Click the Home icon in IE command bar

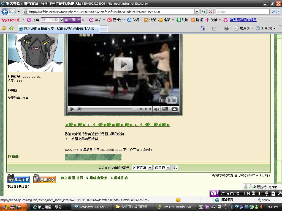click(x=203, y=28)
